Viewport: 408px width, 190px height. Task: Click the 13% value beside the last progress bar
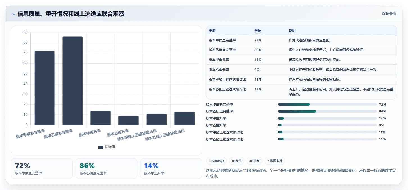[x=382, y=139]
